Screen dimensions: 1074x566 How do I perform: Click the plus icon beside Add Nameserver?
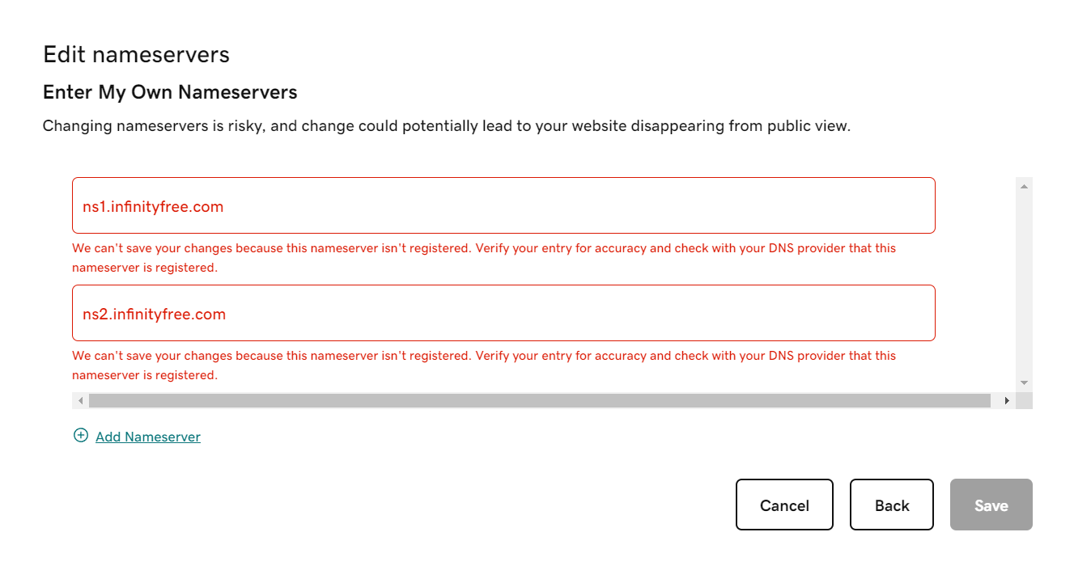(81, 436)
